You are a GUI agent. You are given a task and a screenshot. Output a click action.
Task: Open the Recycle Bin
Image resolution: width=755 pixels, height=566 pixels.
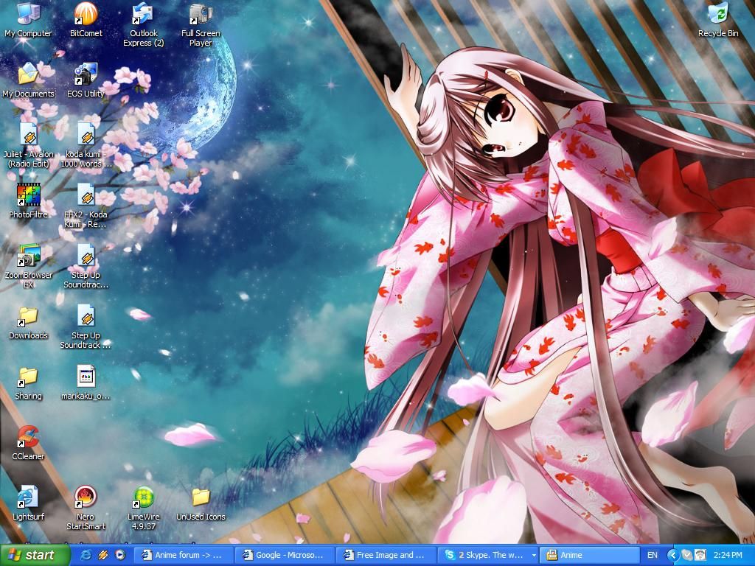(718, 20)
